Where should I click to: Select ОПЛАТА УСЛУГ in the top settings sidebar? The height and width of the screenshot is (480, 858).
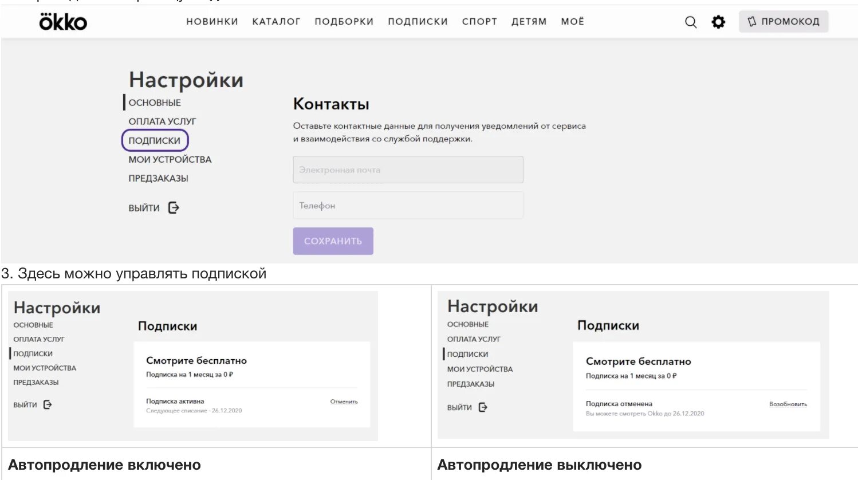[162, 121]
